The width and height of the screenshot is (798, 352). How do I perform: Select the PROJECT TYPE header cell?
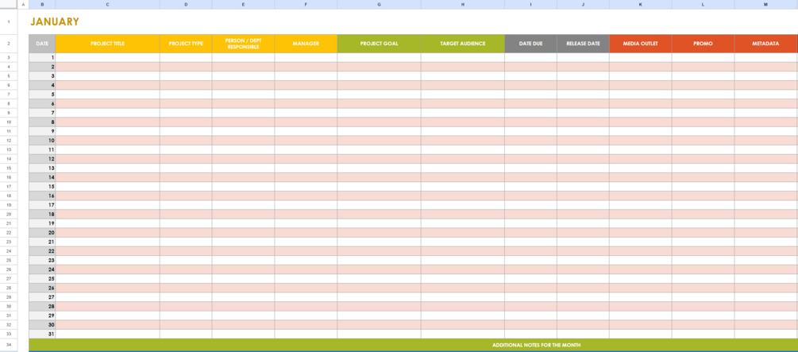(x=186, y=44)
